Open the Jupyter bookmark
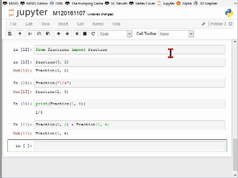 [x=166, y=3]
